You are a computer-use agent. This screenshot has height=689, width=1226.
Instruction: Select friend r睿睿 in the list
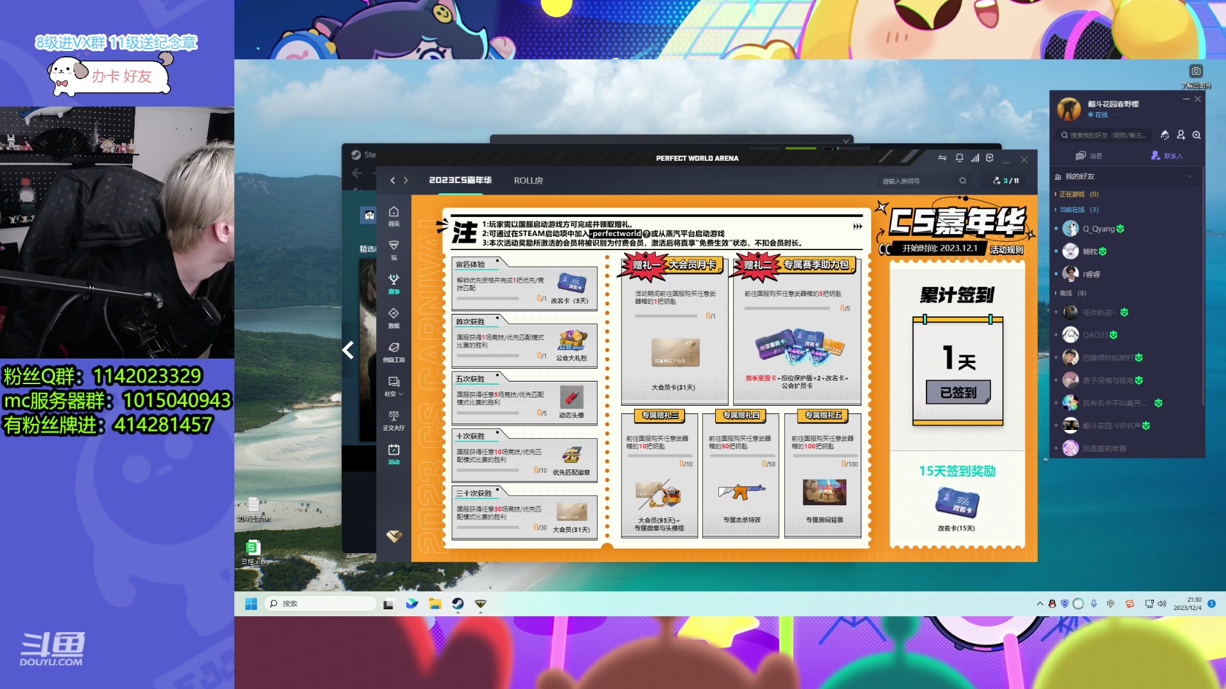coord(1127,274)
